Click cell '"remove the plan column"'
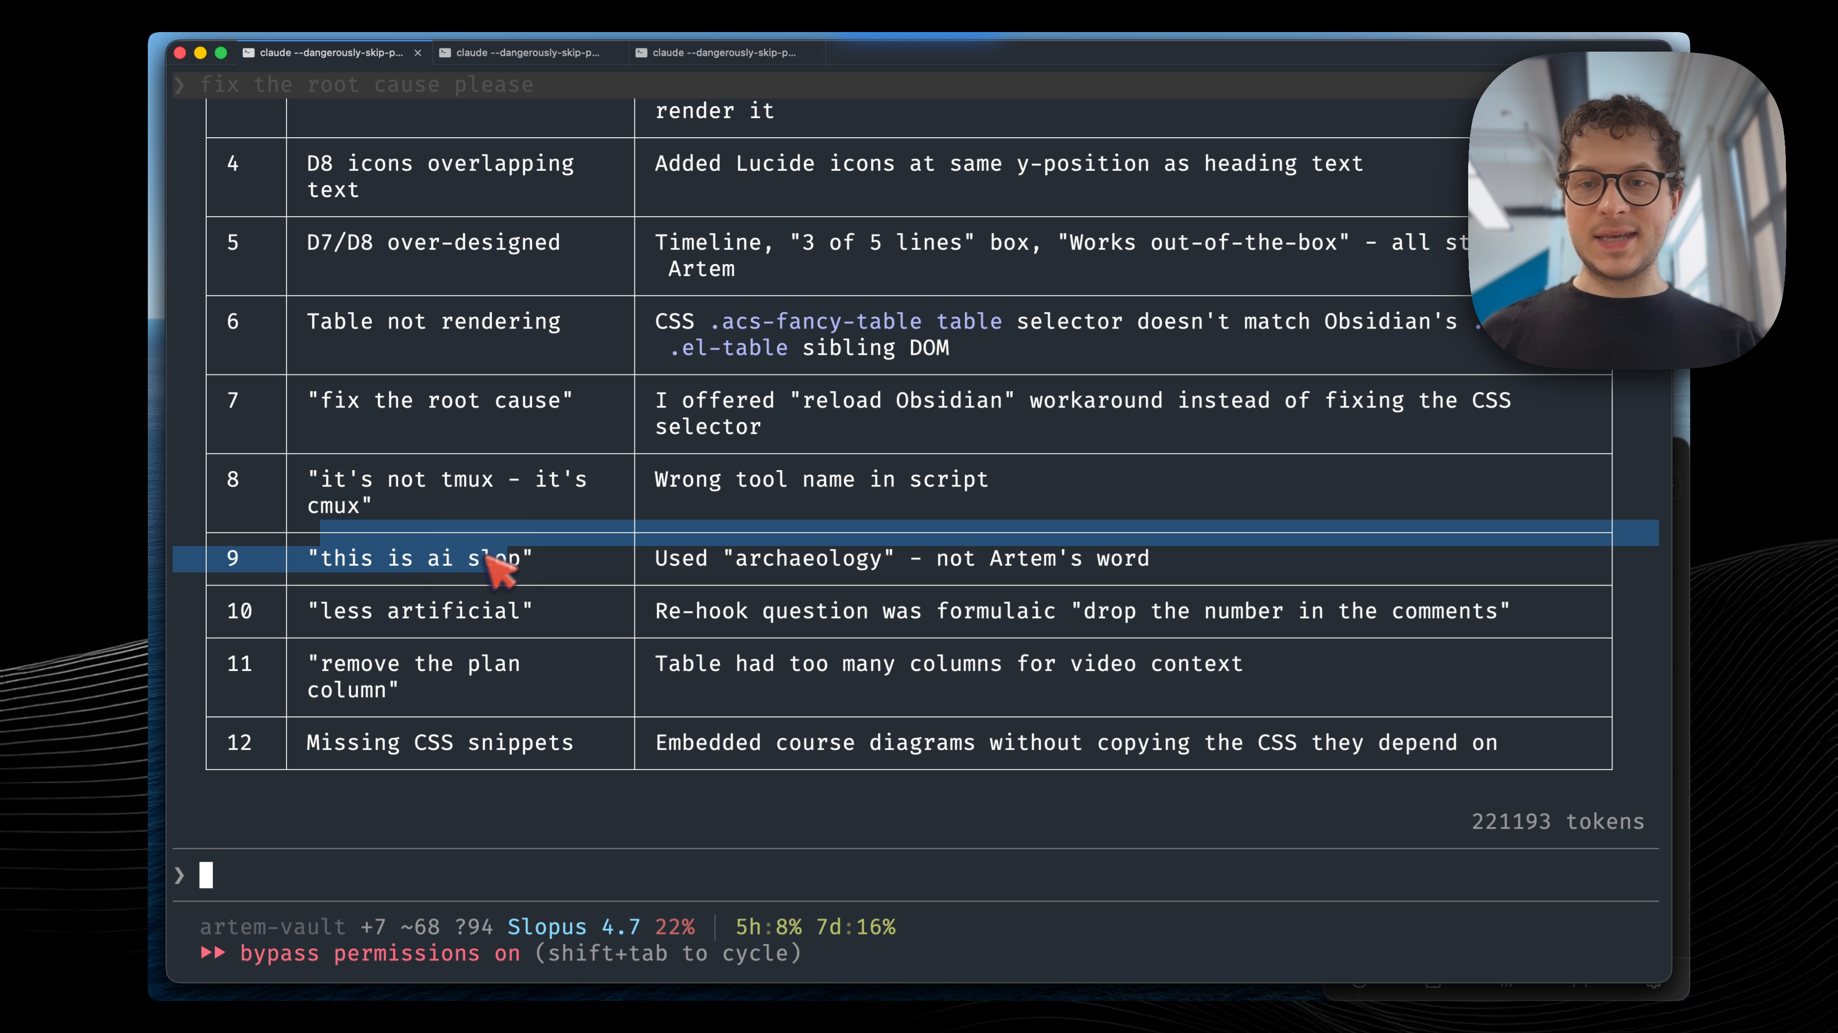The image size is (1838, 1033). pyautogui.click(x=460, y=677)
